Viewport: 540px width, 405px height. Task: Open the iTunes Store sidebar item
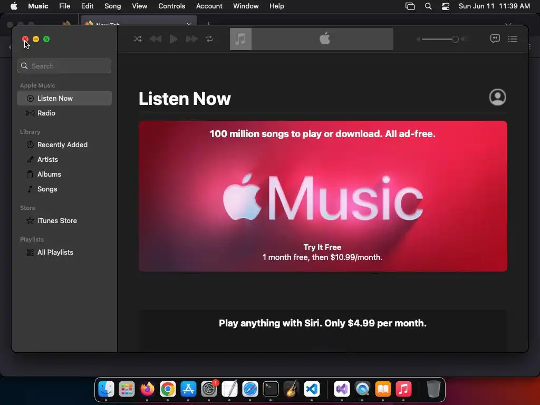pos(64,221)
